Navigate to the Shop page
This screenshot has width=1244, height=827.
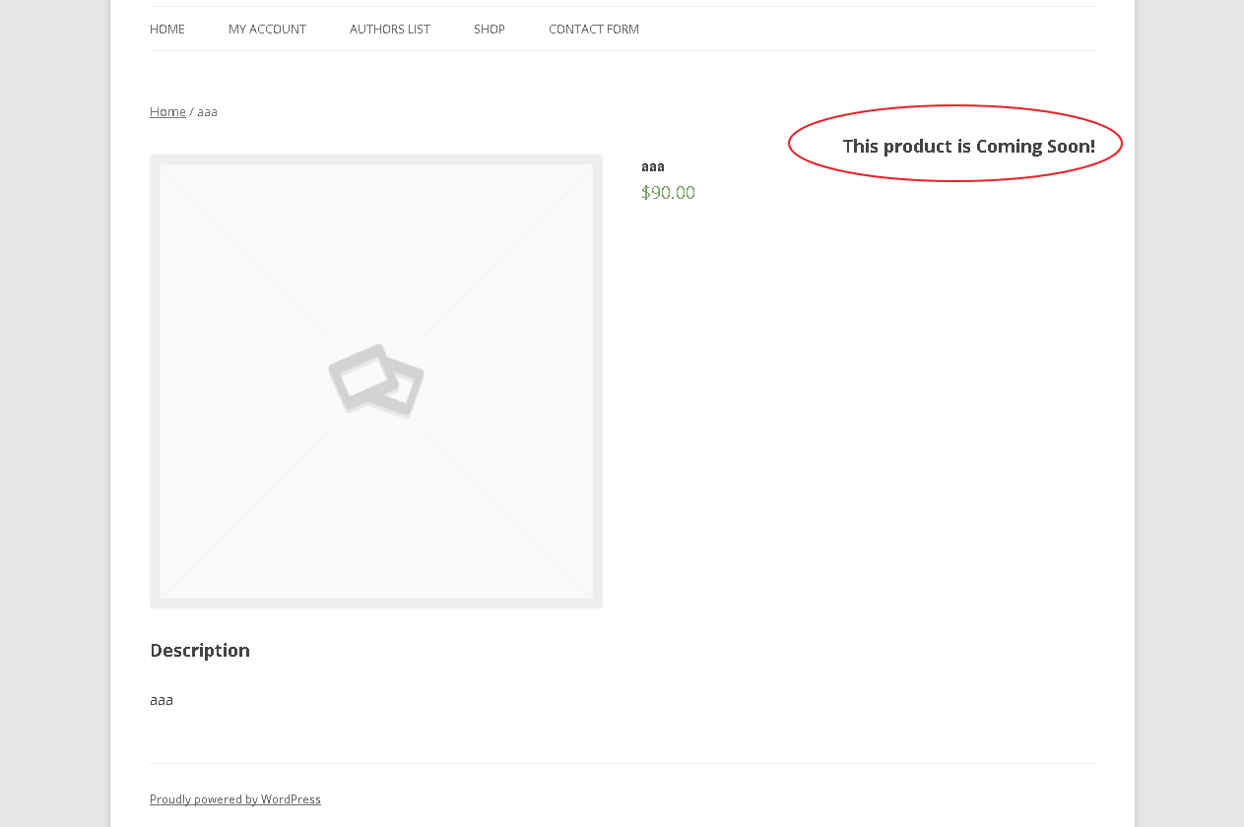(x=490, y=29)
